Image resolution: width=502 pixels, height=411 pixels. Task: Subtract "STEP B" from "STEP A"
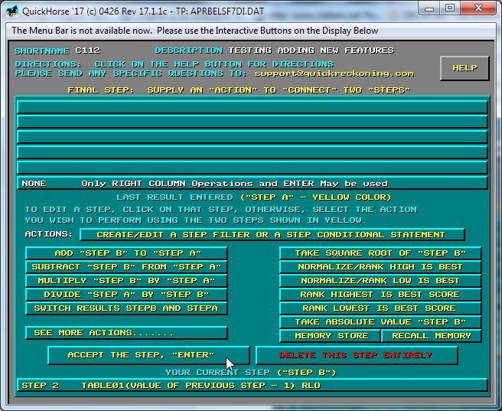(126, 267)
